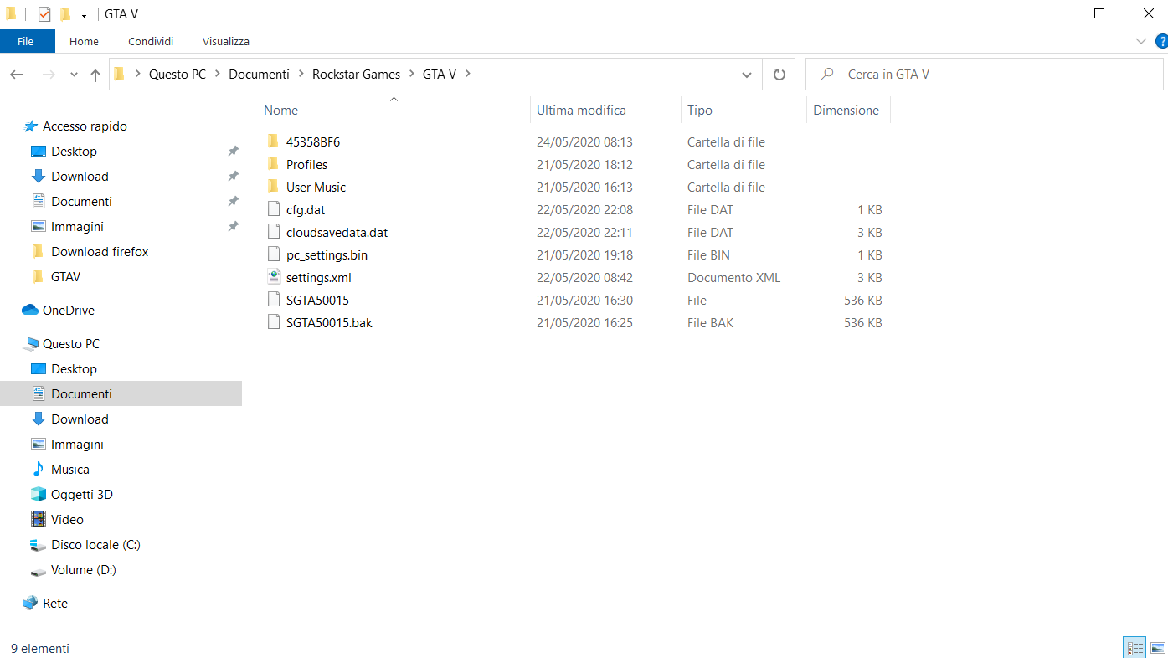The width and height of the screenshot is (1168, 658).
Task: Click Documenti breadcrumb in address bar
Action: click(259, 74)
